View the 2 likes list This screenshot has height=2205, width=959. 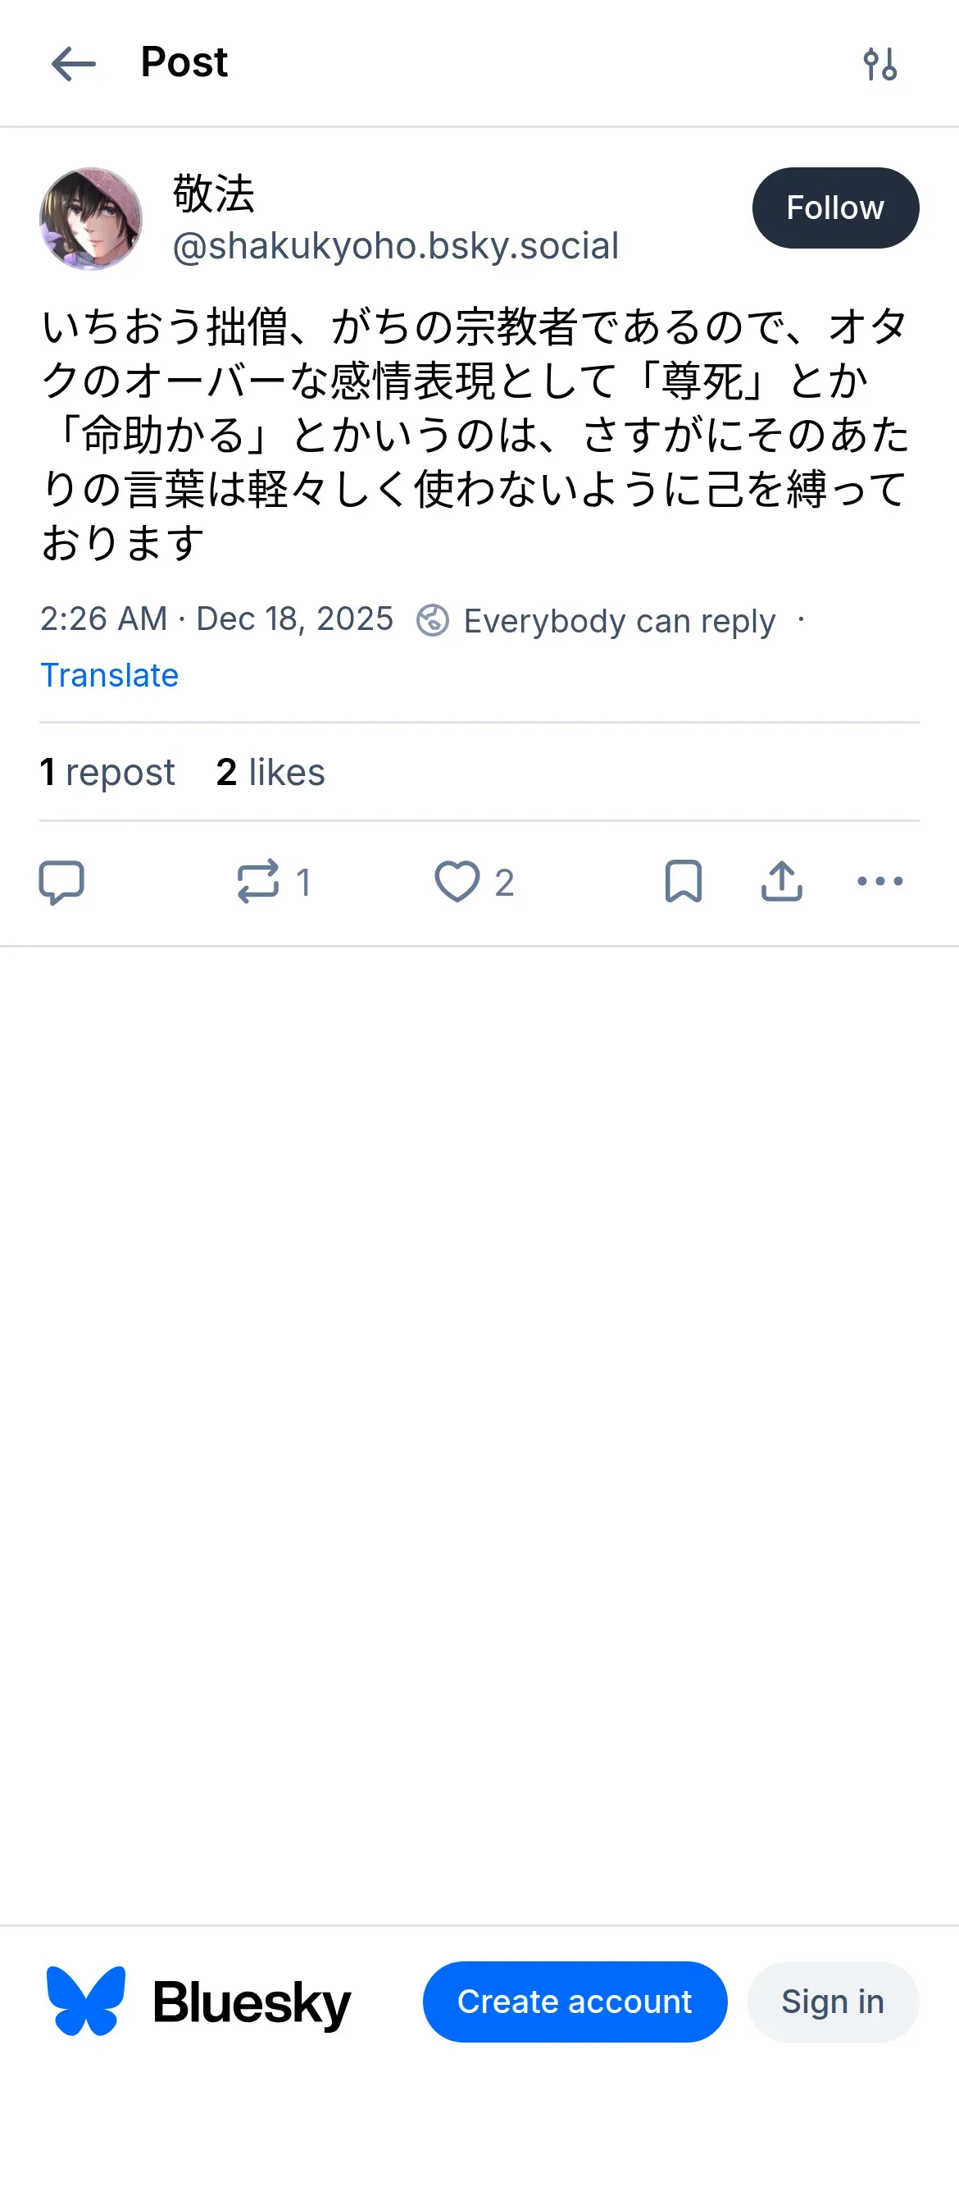[x=270, y=772]
